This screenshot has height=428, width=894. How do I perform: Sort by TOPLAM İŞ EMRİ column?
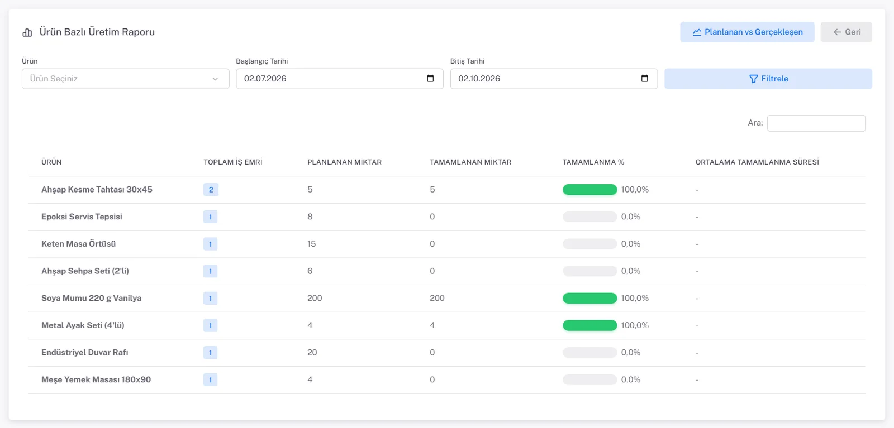pos(233,162)
